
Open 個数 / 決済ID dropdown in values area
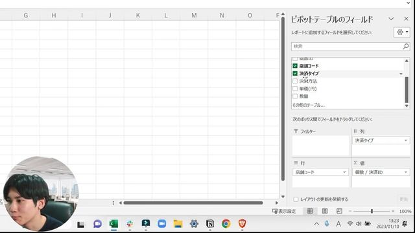tap(405, 172)
